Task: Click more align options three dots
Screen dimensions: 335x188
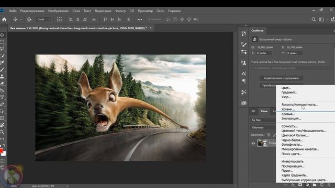Action: 140,19
